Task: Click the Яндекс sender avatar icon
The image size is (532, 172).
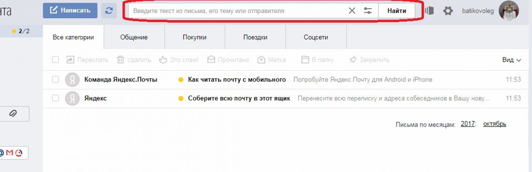Action: tap(72, 98)
